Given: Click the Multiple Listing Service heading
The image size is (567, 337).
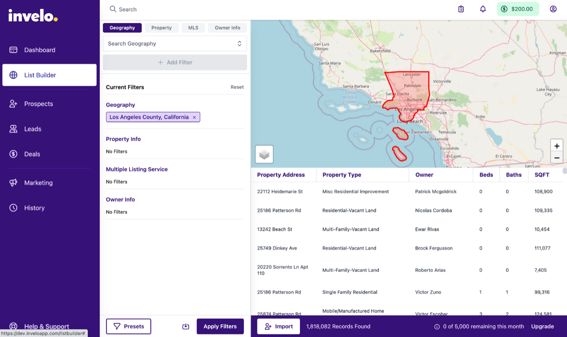Looking at the screenshot, I should 137,169.
